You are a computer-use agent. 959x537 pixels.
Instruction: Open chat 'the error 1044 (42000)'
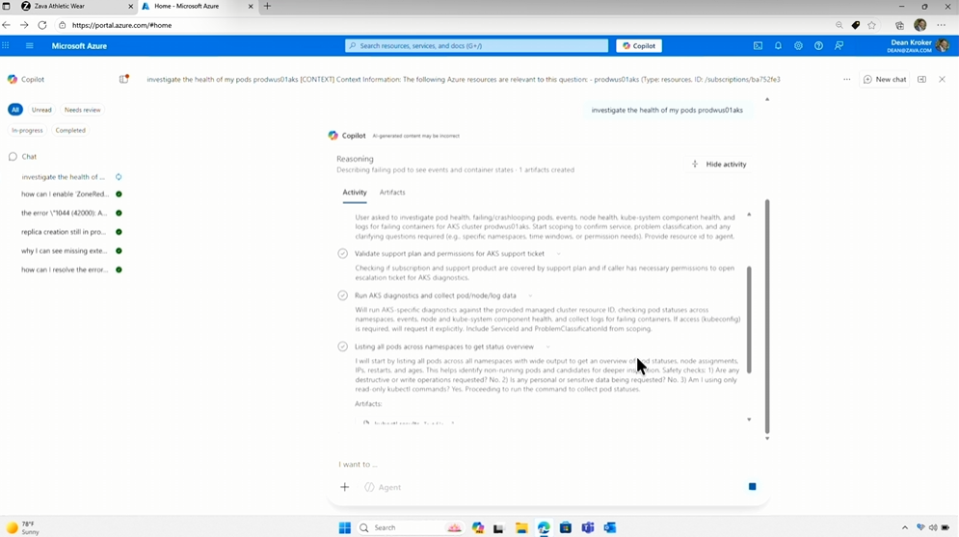(65, 214)
